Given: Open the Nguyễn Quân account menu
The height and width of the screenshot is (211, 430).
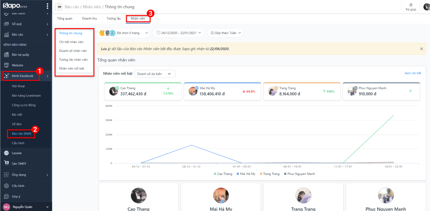Looking at the screenshot, I should click(x=26, y=207).
